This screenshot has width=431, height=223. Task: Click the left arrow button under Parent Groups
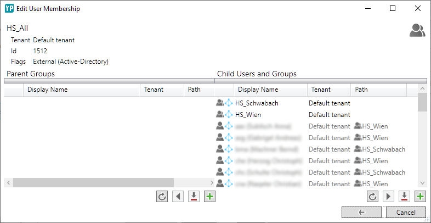(178, 197)
